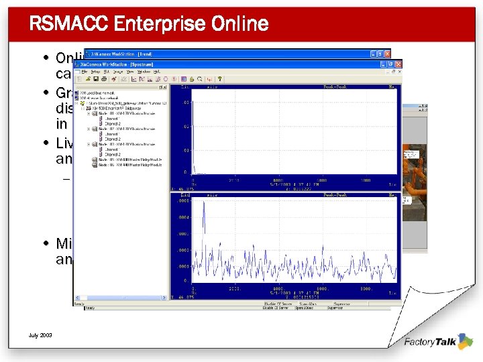
Task: Click the yellow driver icon in the tree
Action: click(x=83, y=103)
